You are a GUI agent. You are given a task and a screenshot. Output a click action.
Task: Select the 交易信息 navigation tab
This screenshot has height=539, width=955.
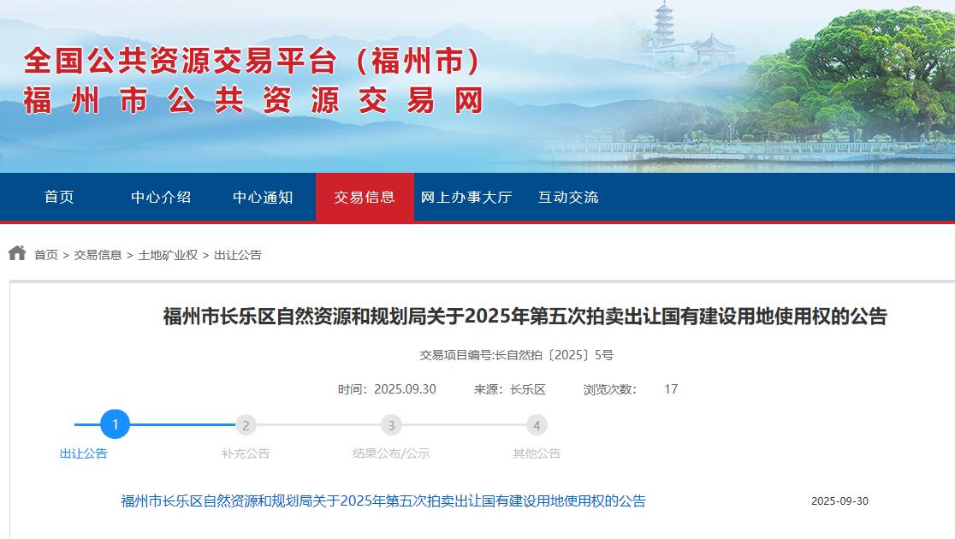coord(365,197)
